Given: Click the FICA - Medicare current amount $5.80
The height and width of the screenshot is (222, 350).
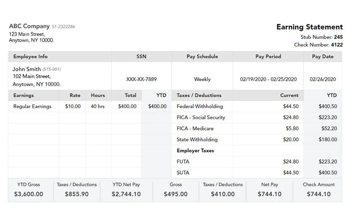Looking at the screenshot, I should [x=292, y=128].
